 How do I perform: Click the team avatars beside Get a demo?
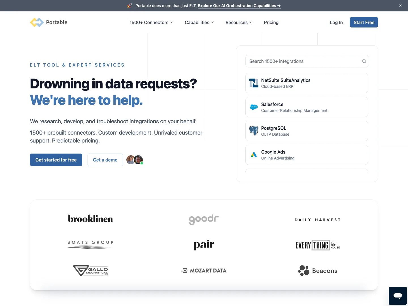coord(135,160)
